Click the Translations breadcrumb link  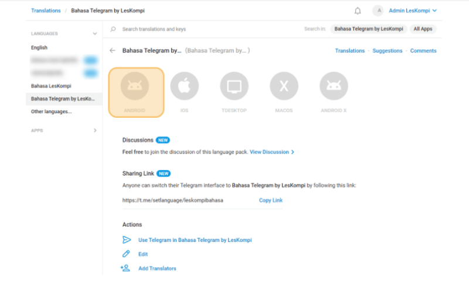tap(46, 11)
